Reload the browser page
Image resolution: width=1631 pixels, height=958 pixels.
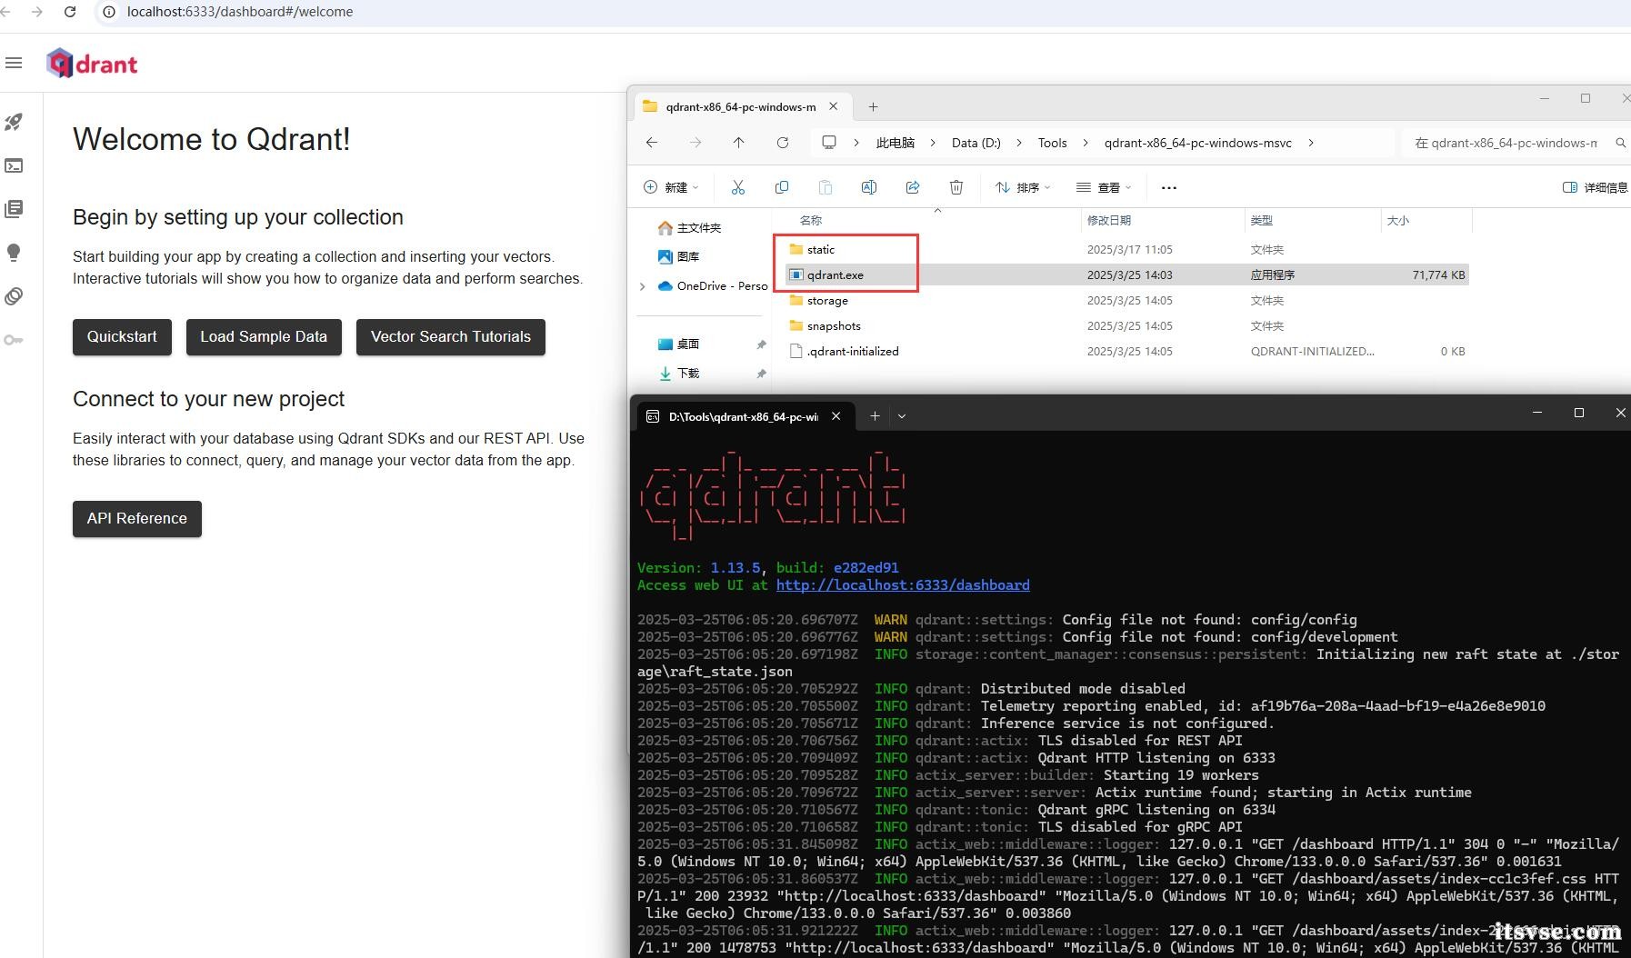pos(70,12)
